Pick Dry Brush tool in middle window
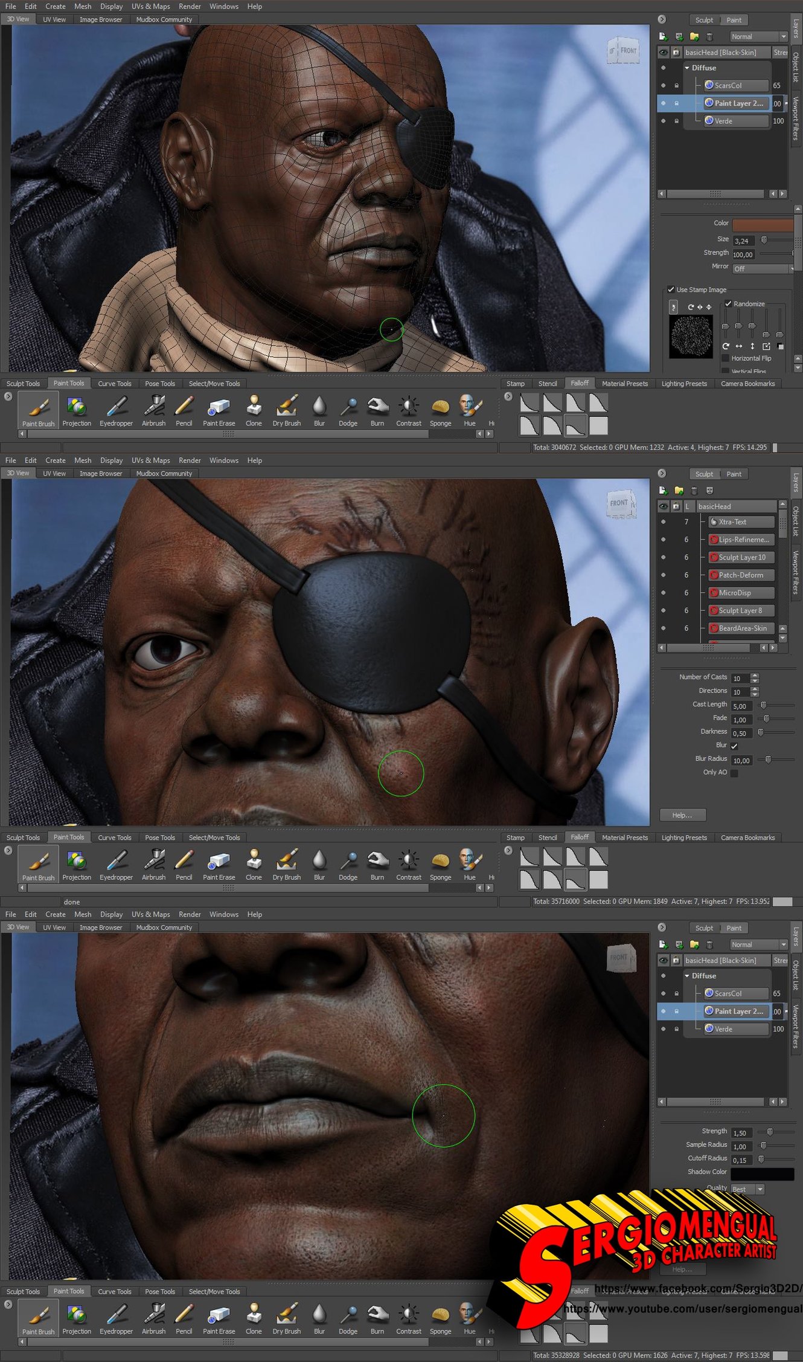Screen dimensions: 803x1362 pyautogui.click(x=286, y=864)
